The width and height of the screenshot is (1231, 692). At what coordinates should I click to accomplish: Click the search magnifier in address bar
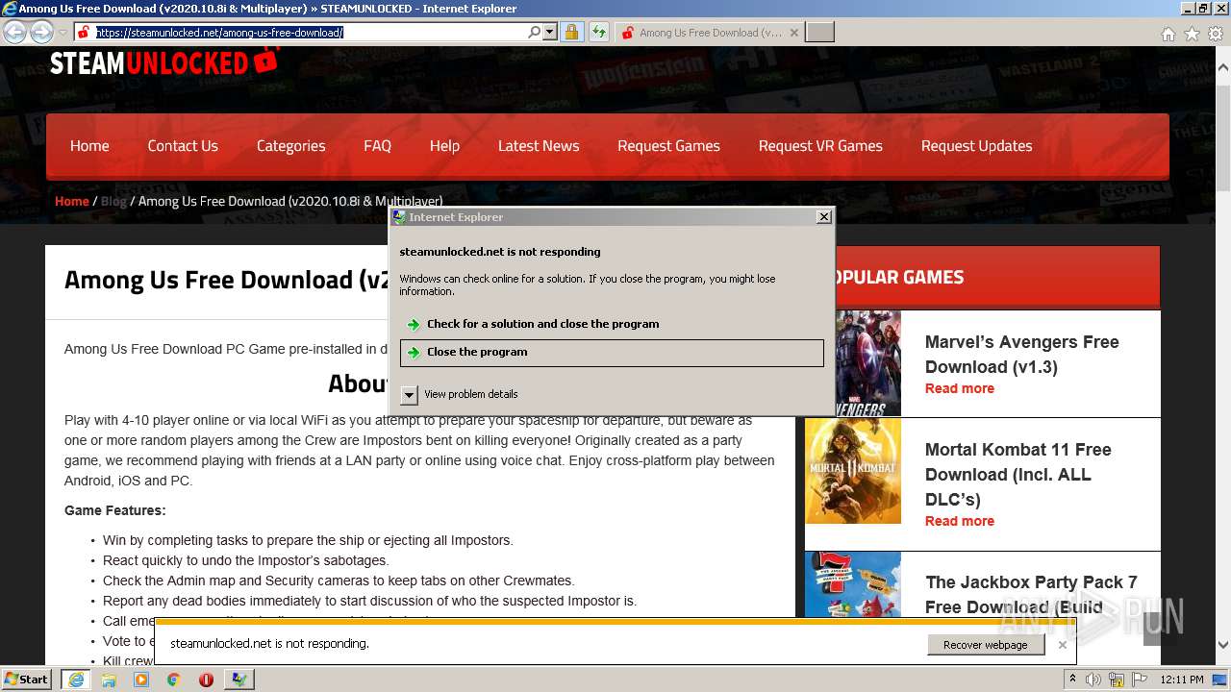click(x=535, y=33)
